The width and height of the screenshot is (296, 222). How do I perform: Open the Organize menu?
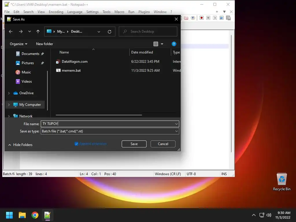(x=18, y=44)
